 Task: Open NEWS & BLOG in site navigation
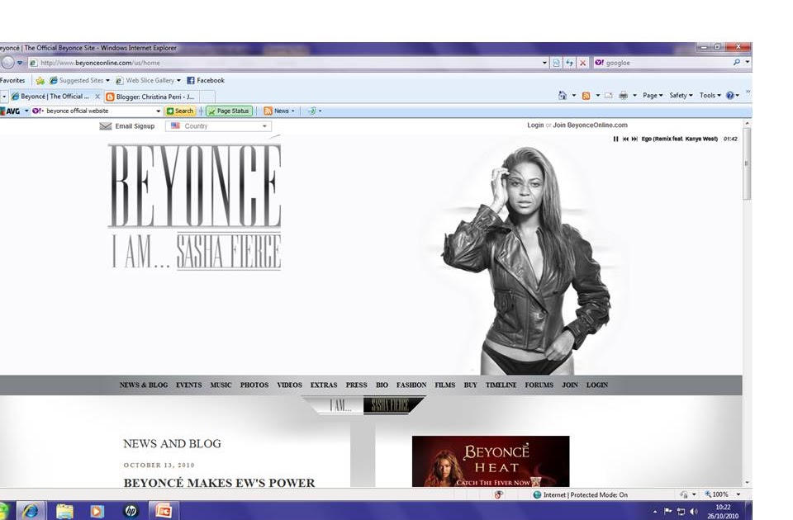[x=144, y=385]
